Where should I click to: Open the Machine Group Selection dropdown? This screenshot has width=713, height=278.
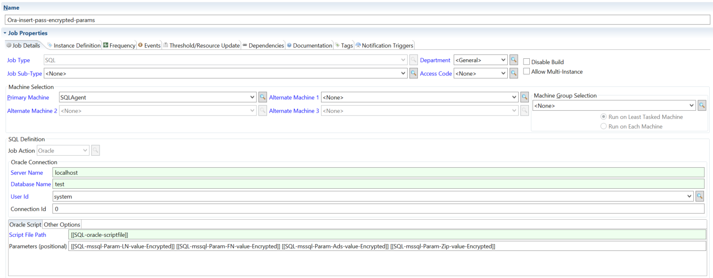point(692,106)
